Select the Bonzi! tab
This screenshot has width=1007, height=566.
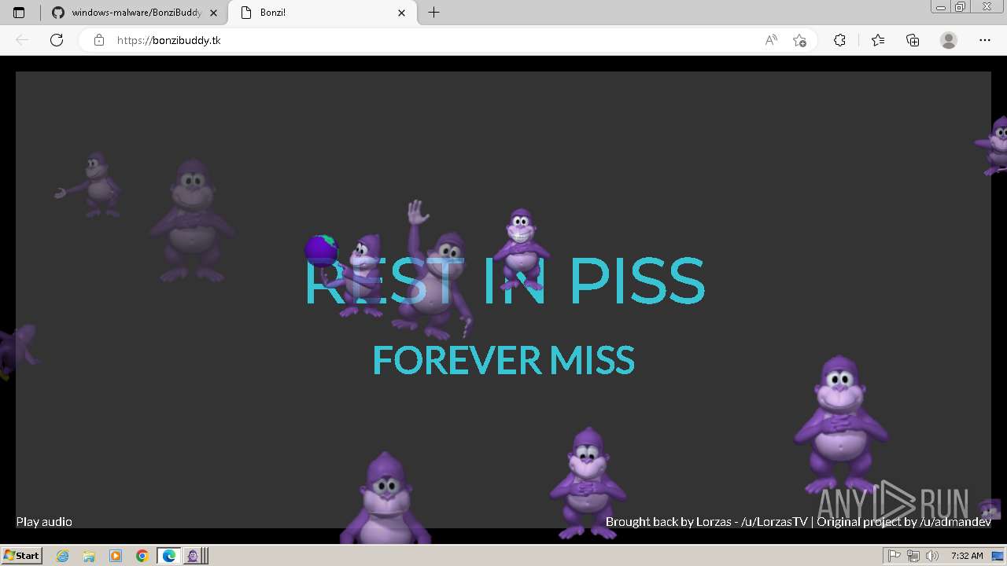pos(323,13)
